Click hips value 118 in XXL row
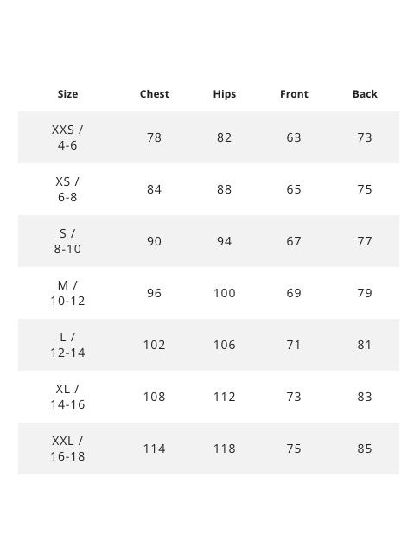This screenshot has width=420, height=560. click(225, 449)
